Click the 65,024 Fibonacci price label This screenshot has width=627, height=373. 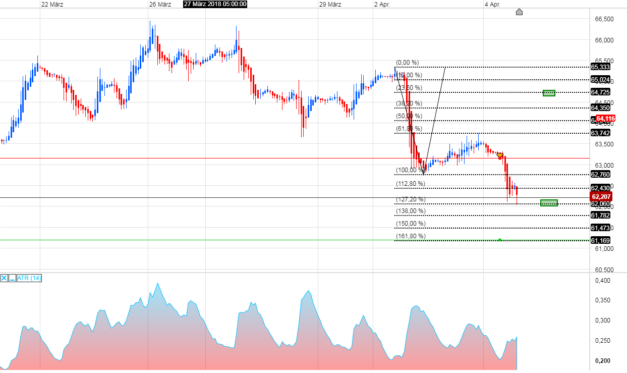600,80
